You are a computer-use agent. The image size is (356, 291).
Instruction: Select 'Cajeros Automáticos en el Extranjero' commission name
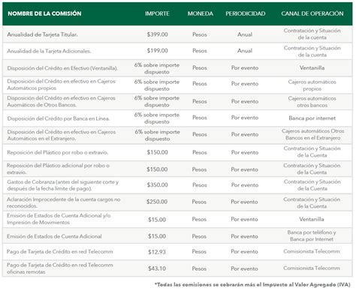(62, 135)
